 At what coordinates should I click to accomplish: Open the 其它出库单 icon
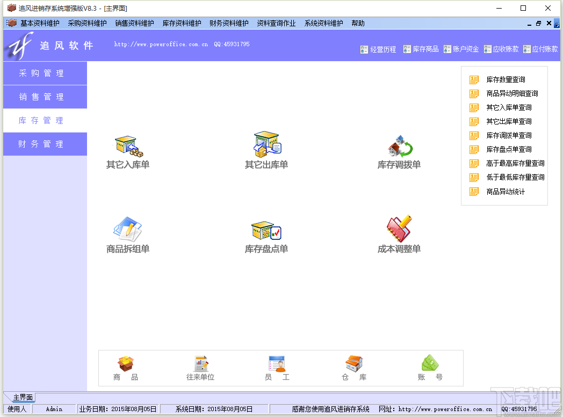pos(267,144)
